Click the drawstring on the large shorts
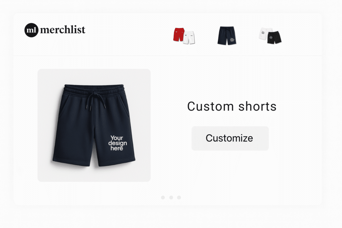The height and width of the screenshot is (228, 342). pyautogui.click(x=95, y=100)
